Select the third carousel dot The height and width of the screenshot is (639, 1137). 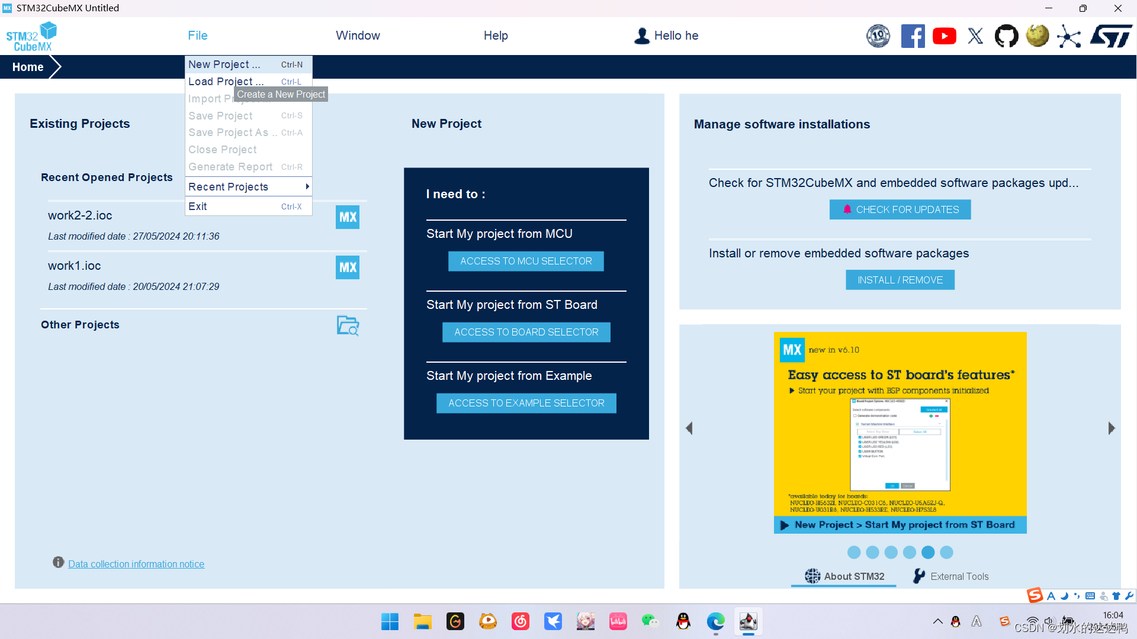tap(891, 553)
